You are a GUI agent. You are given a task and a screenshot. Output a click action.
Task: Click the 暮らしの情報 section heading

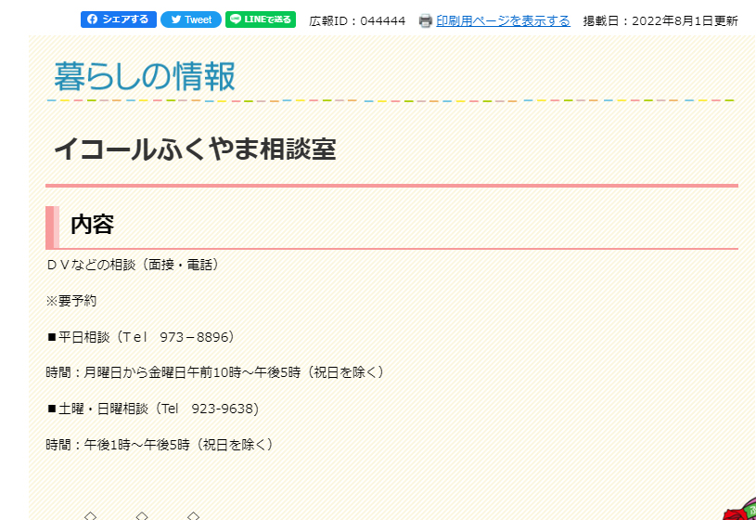pyautogui.click(x=145, y=77)
